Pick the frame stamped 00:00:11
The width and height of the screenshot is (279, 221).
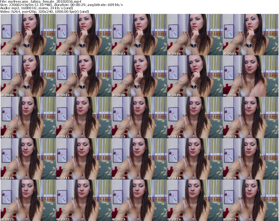pos(28,118)
